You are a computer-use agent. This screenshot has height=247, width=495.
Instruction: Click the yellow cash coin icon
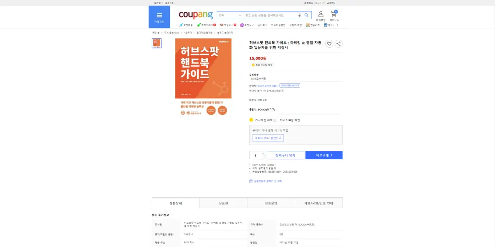click(251, 120)
